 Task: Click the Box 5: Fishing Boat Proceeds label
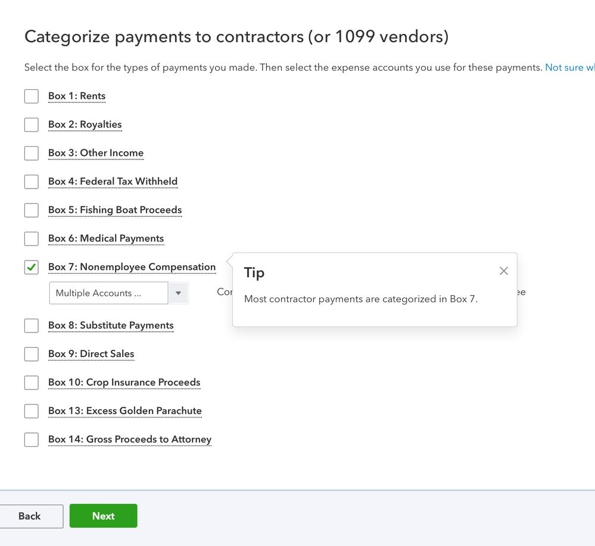115,210
